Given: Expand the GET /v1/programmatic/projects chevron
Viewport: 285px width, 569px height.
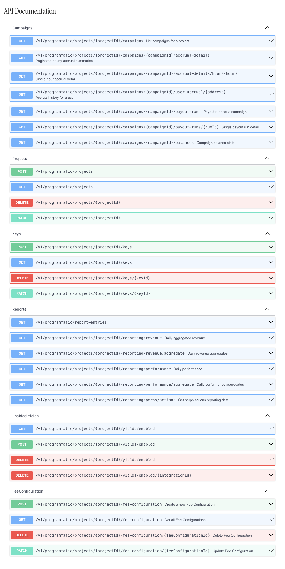Looking at the screenshot, I should point(271,187).
